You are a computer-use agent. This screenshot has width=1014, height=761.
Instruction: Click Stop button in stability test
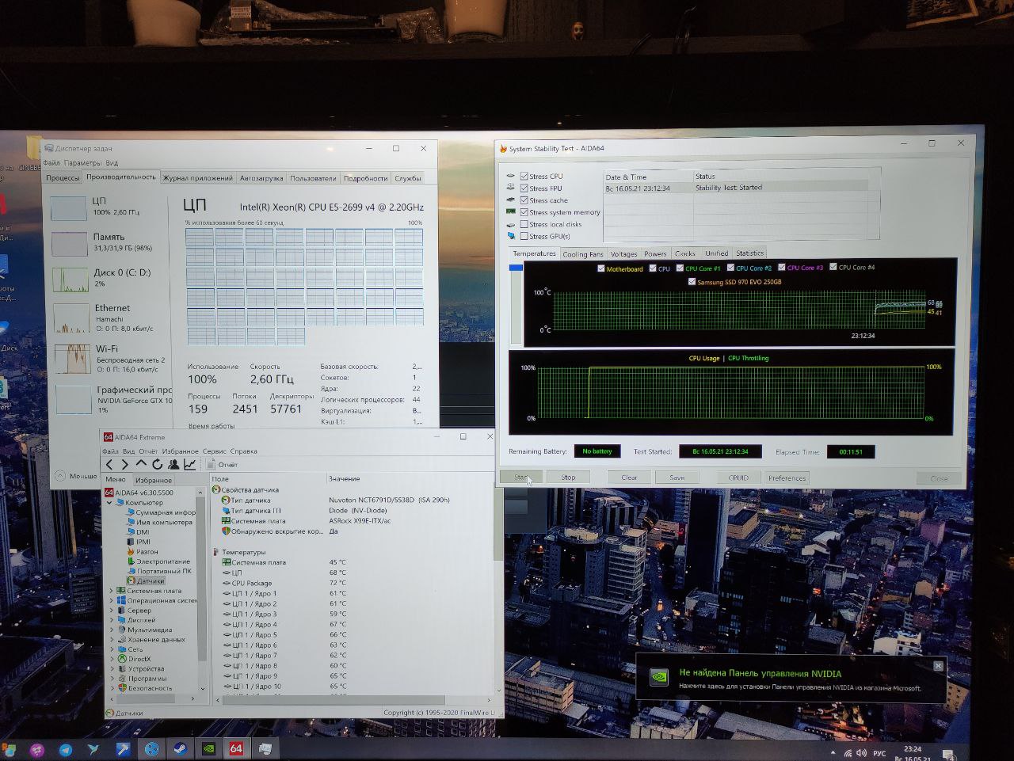click(x=568, y=477)
